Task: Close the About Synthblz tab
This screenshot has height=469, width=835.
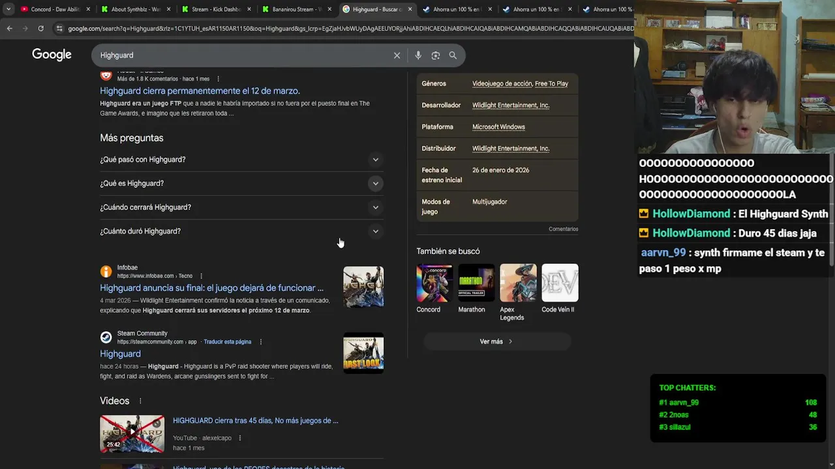Action: point(168,9)
